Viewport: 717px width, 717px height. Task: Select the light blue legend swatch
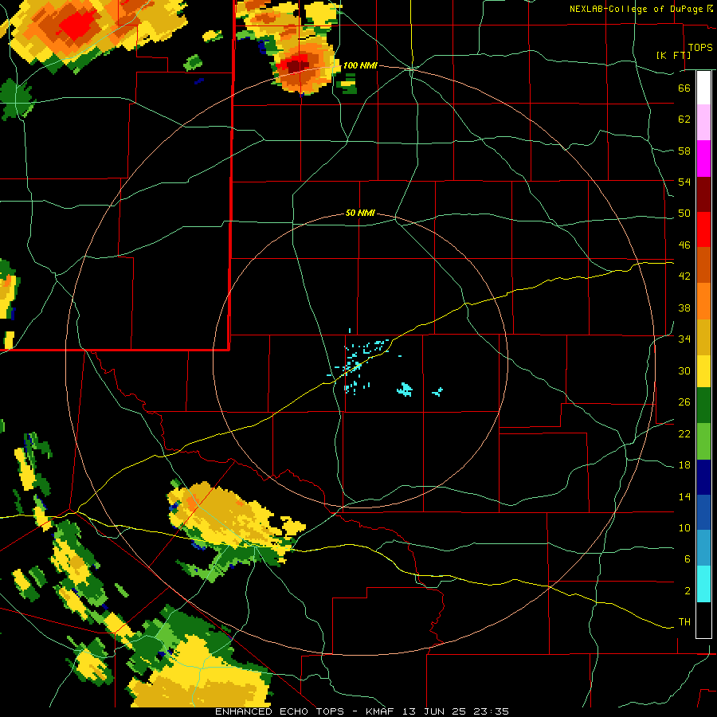click(703, 547)
